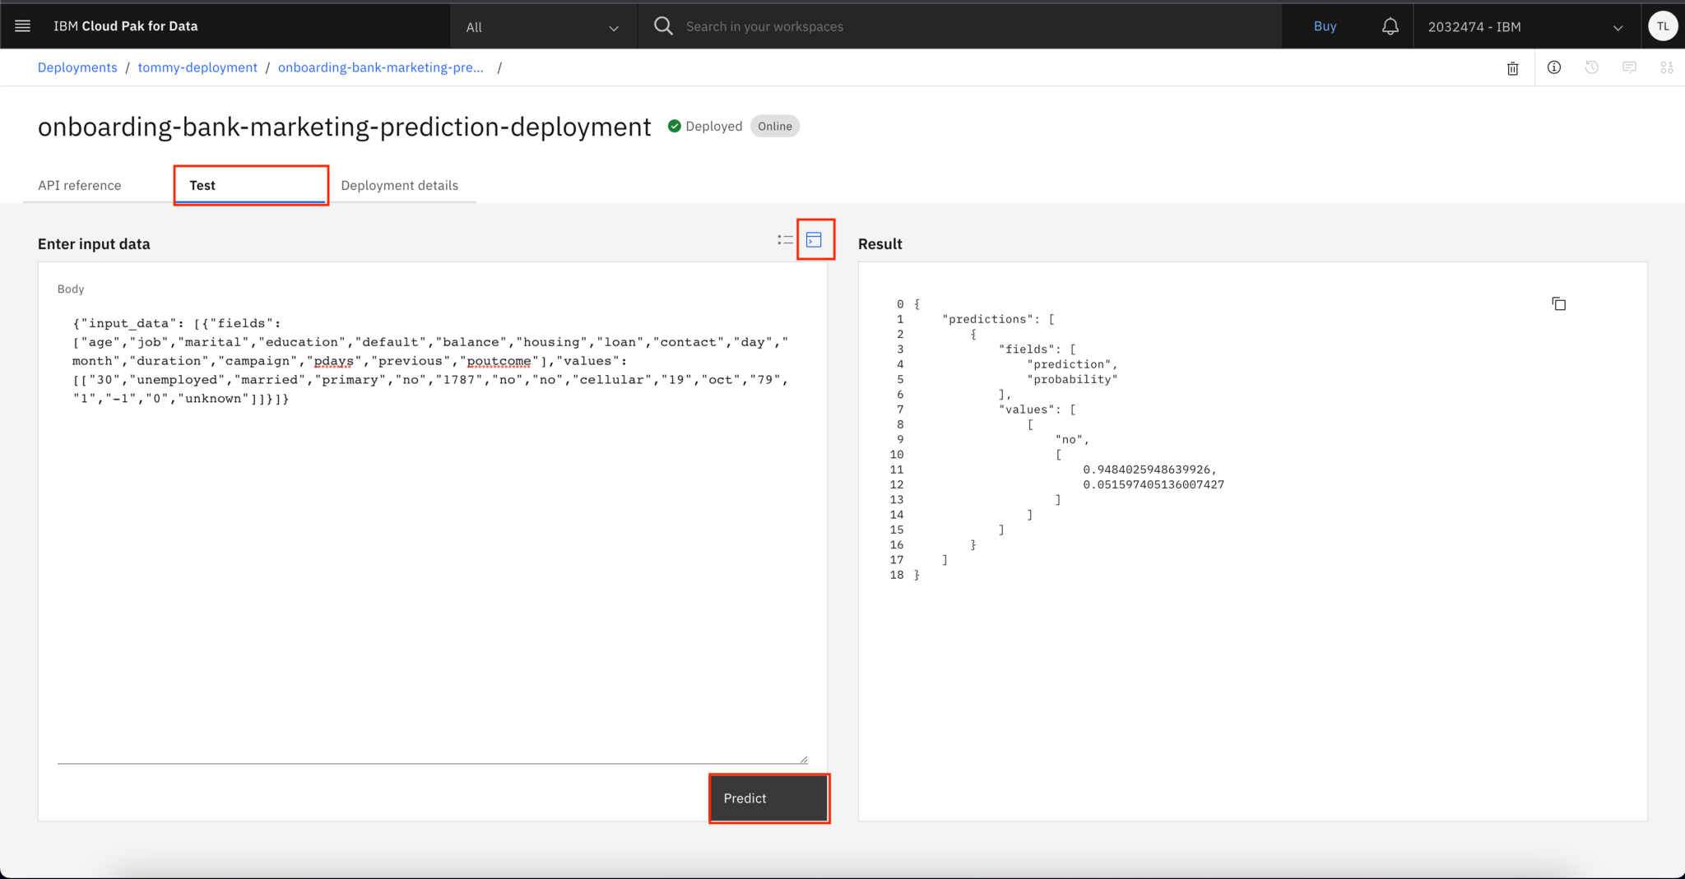Click the search magnifier icon

tap(663, 26)
